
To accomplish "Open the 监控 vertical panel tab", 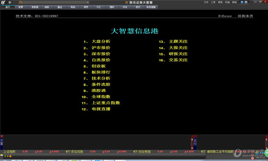I will click(195, 142).
